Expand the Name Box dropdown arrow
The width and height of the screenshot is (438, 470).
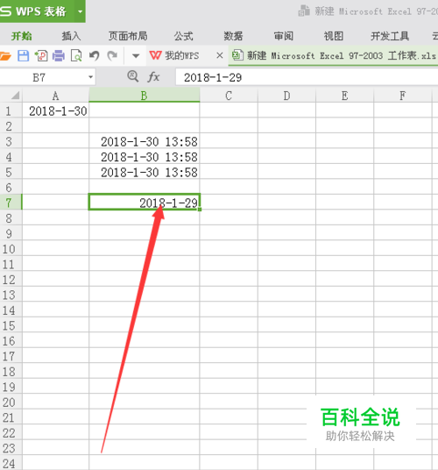point(90,77)
